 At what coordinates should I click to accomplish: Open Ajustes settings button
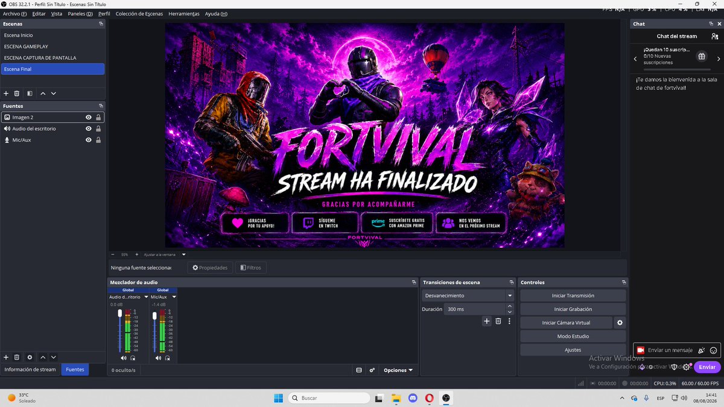click(573, 350)
